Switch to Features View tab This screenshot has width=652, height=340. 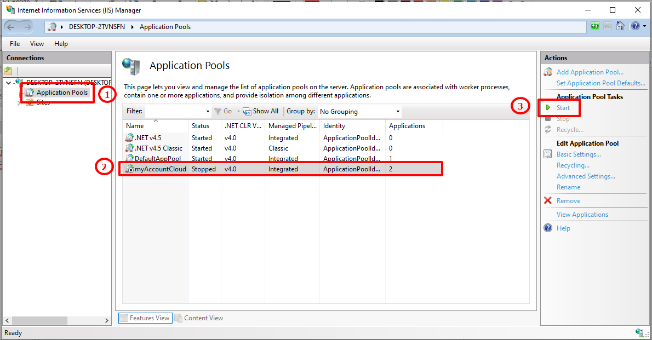tap(145, 318)
